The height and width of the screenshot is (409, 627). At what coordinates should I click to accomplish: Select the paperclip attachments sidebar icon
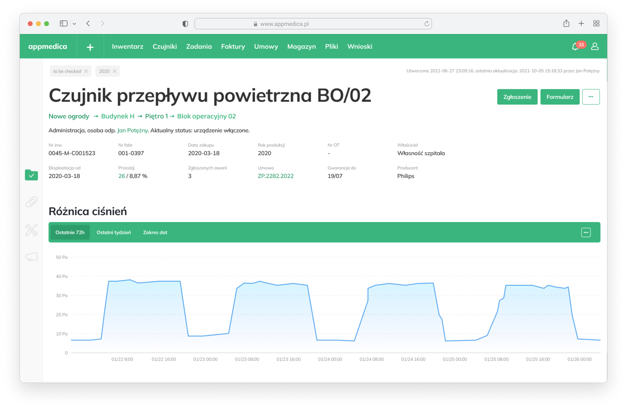pyautogui.click(x=31, y=202)
